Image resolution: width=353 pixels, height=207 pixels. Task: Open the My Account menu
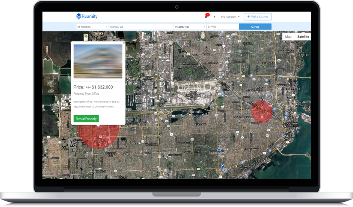point(230,17)
